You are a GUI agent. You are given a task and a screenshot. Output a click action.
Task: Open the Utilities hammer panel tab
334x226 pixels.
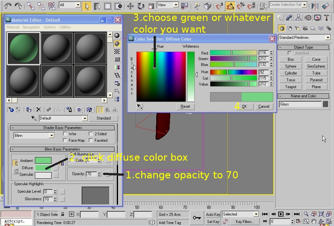(326, 18)
